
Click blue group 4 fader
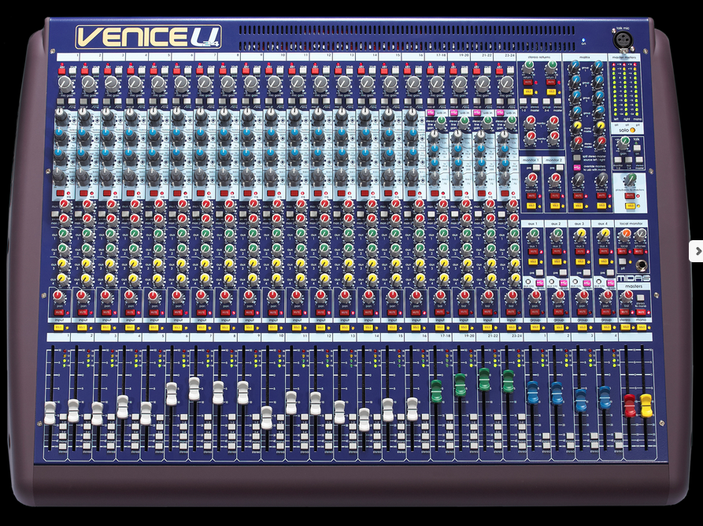605,398
